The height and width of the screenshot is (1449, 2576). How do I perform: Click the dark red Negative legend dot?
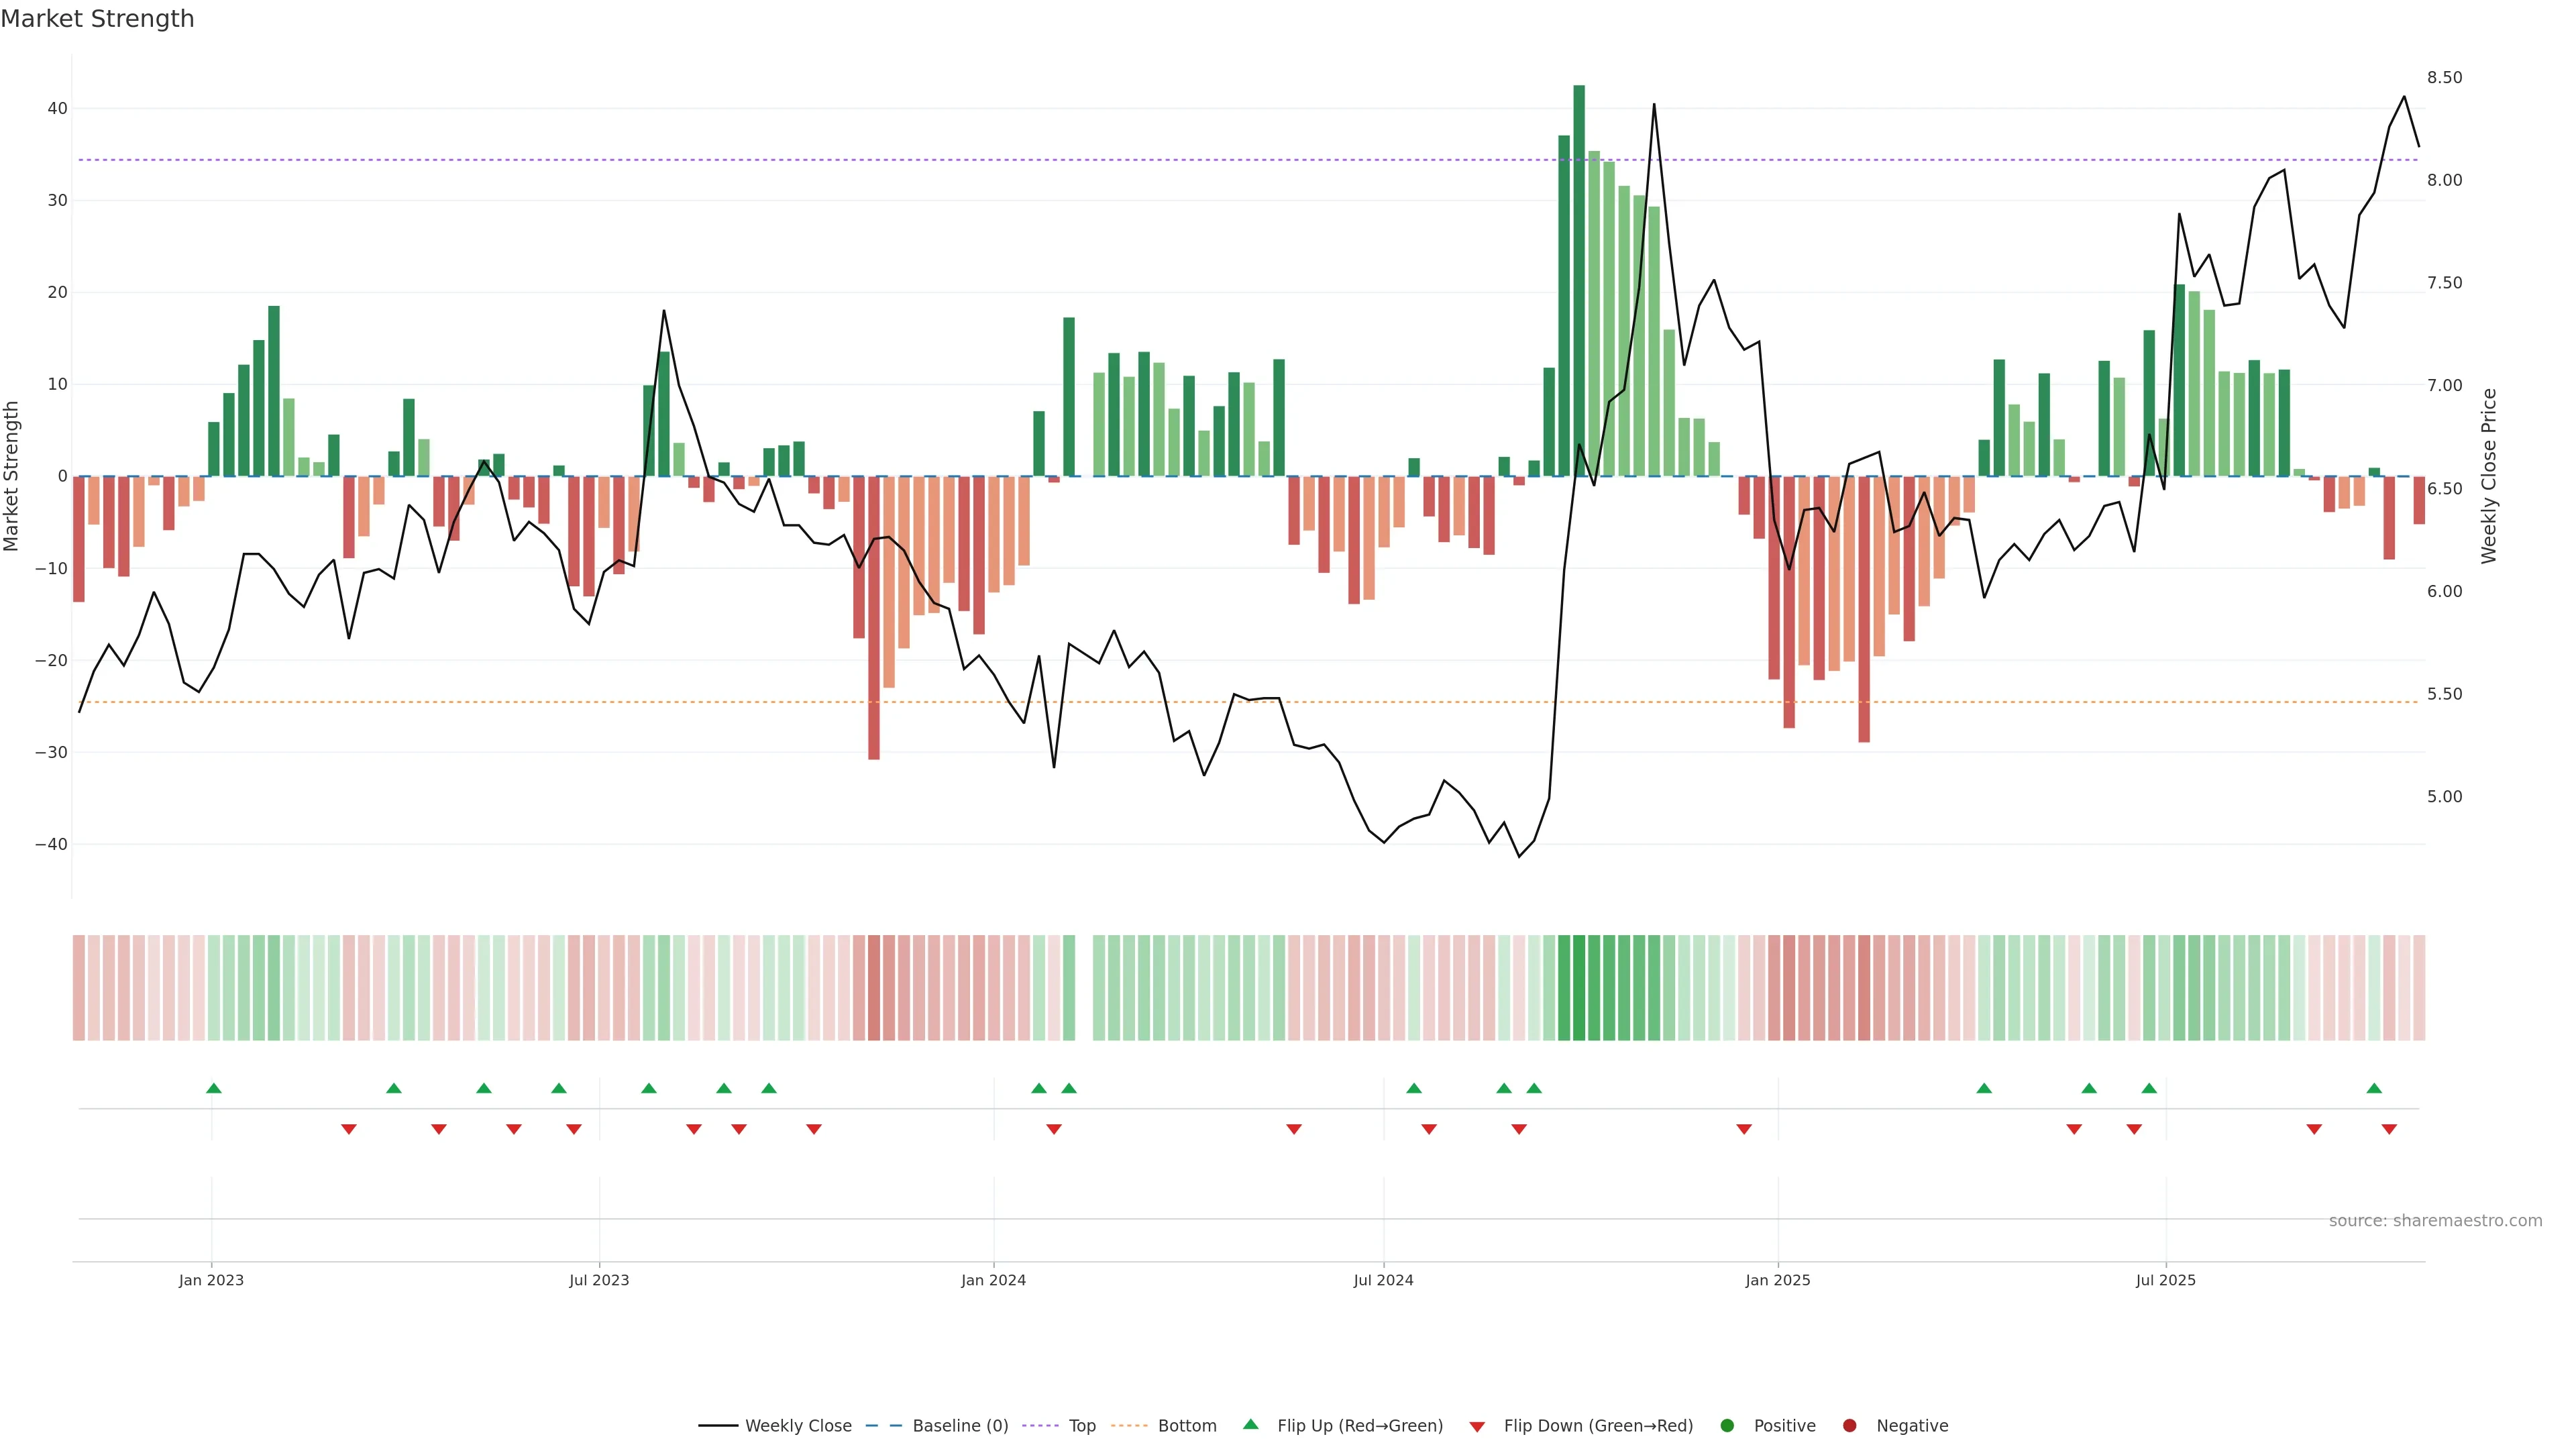tap(1849, 1425)
